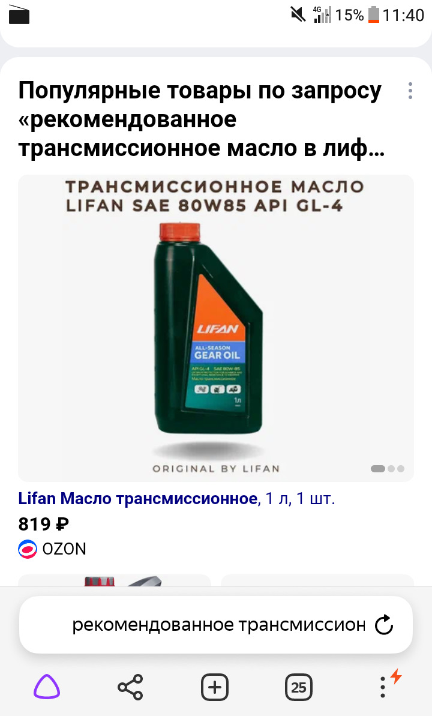Tap the muted sound status icon
The width and height of the screenshot is (432, 716).
(x=298, y=14)
